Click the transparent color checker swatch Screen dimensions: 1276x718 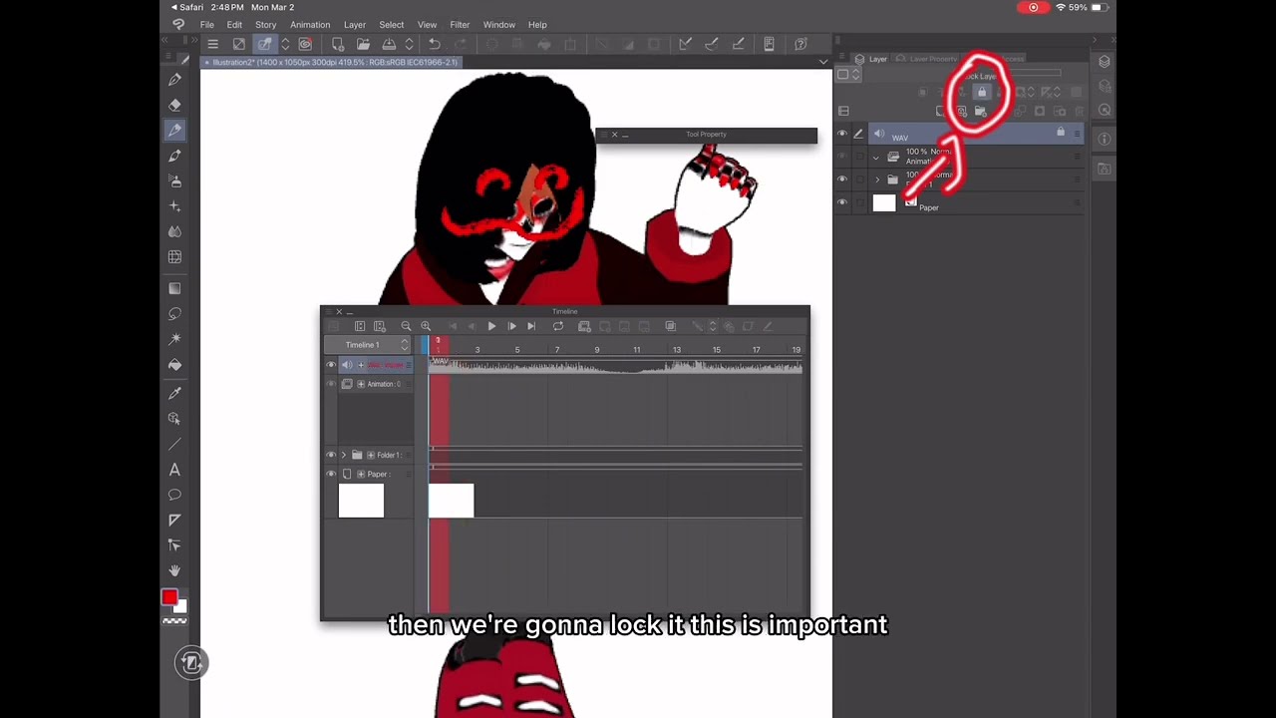174,621
